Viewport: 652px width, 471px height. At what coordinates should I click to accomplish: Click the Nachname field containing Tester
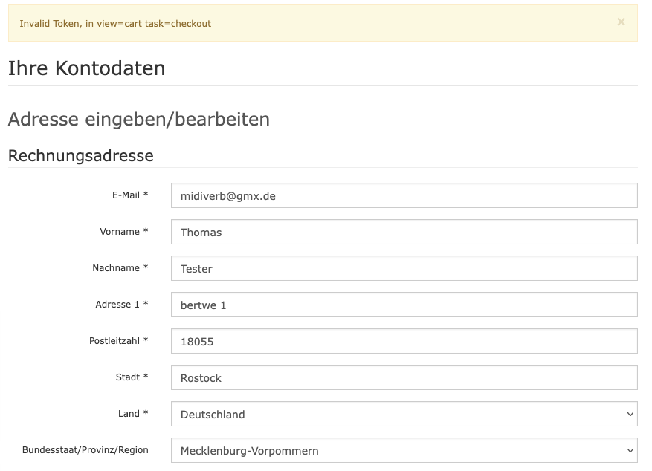pos(404,268)
